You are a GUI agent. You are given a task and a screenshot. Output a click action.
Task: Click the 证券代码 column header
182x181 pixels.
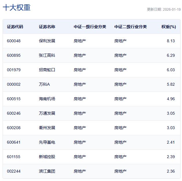tap(15, 27)
